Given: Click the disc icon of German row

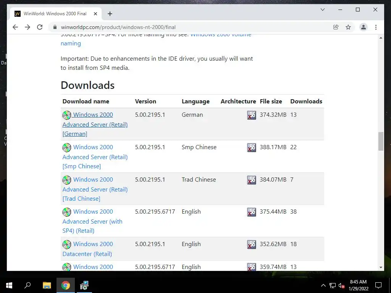Looking at the screenshot, I should (66, 115).
